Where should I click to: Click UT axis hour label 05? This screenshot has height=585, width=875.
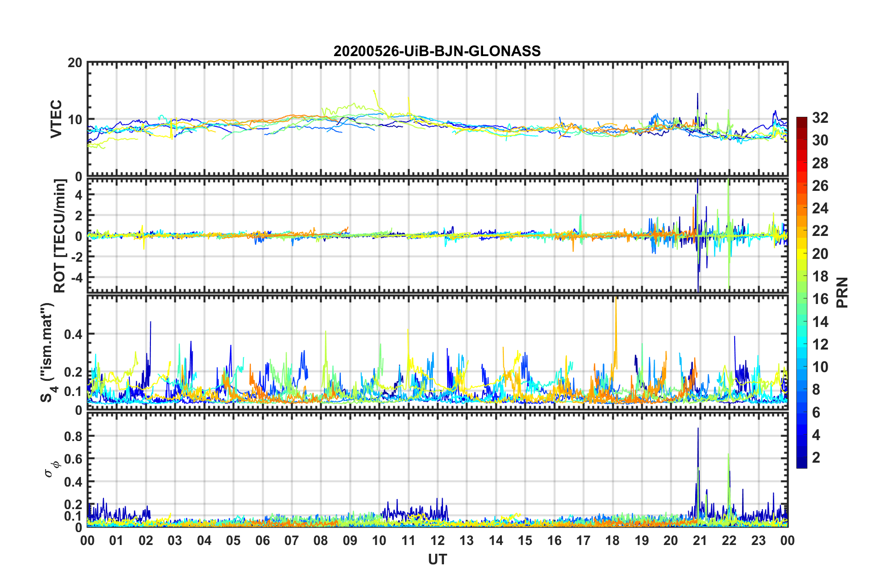(x=233, y=540)
